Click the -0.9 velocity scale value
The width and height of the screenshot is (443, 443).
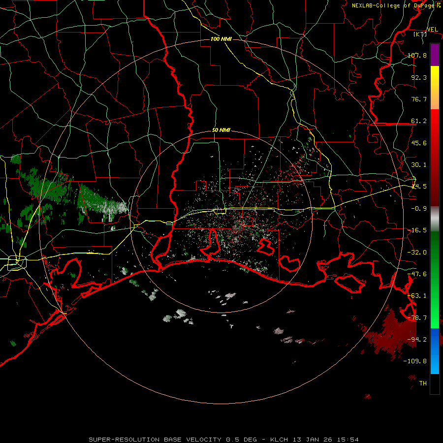[x=419, y=209]
